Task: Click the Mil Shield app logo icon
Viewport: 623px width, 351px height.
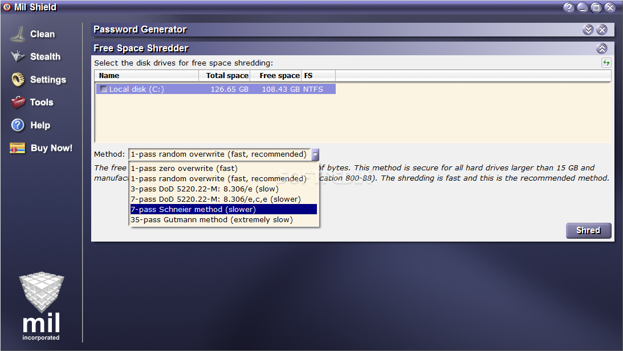Action: 7,7
